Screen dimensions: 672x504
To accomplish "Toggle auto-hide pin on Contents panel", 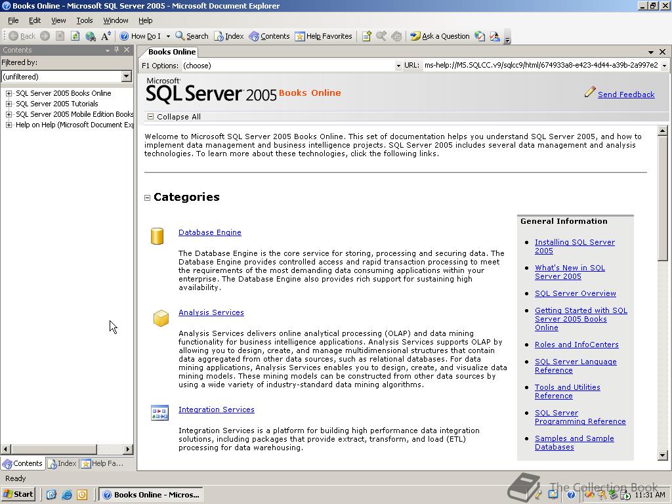I will tap(117, 50).
